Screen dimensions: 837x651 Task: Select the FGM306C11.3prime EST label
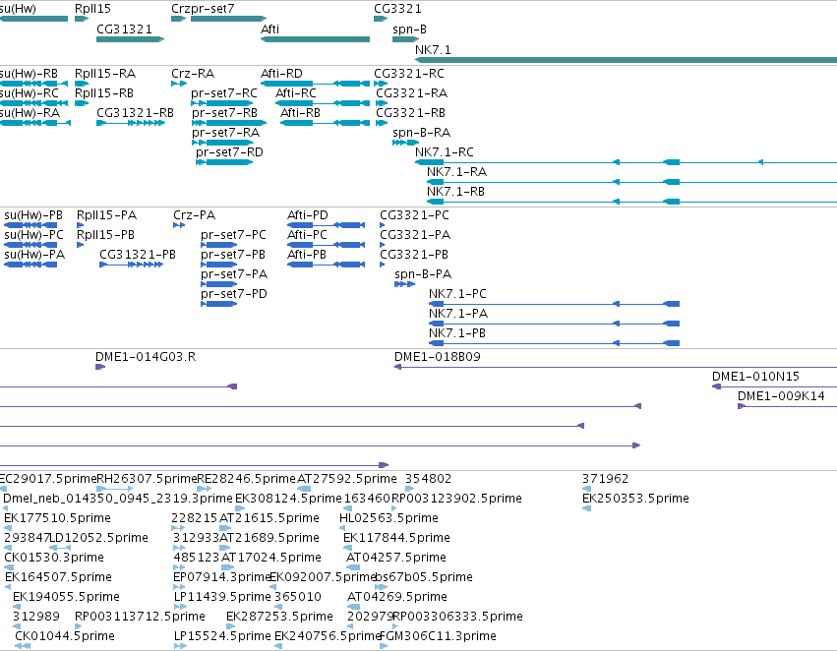pyautogui.click(x=439, y=636)
